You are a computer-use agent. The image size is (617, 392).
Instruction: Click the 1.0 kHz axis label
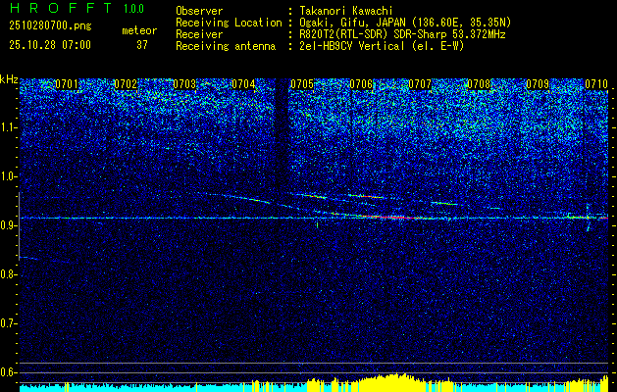(8, 176)
